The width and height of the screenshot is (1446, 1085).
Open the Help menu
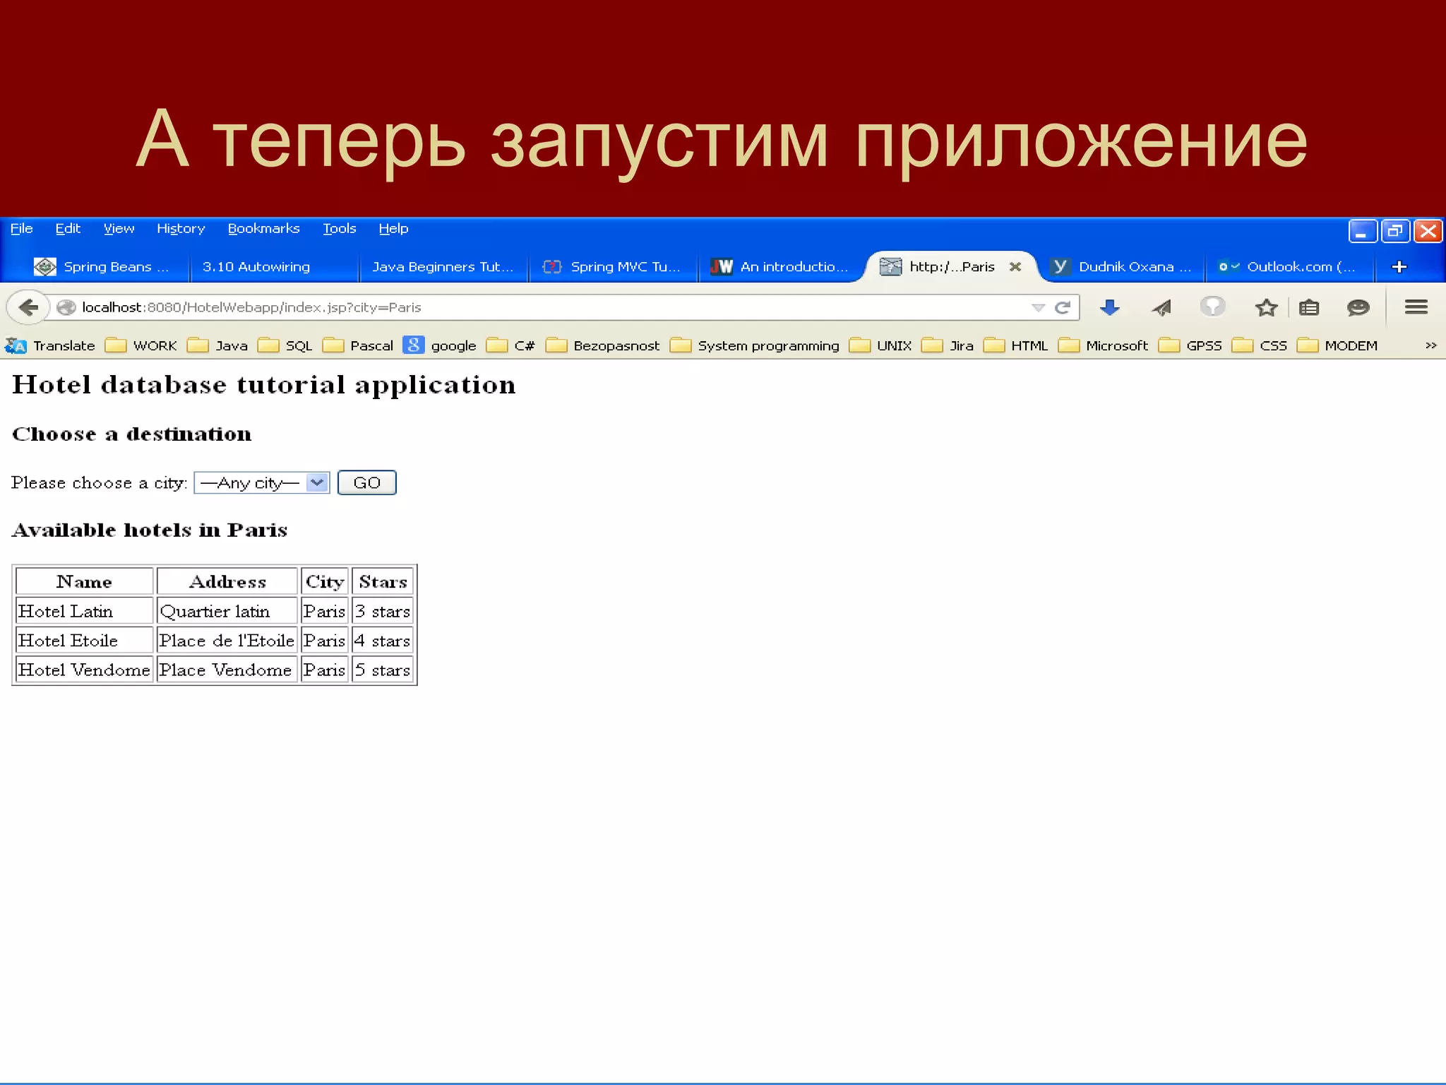click(x=393, y=228)
